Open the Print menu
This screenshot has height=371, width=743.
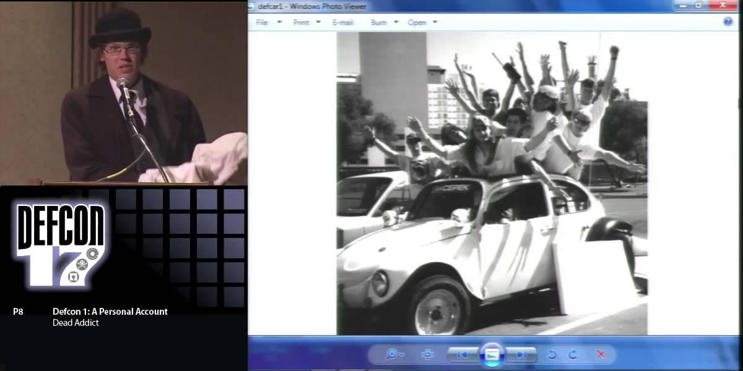(301, 22)
